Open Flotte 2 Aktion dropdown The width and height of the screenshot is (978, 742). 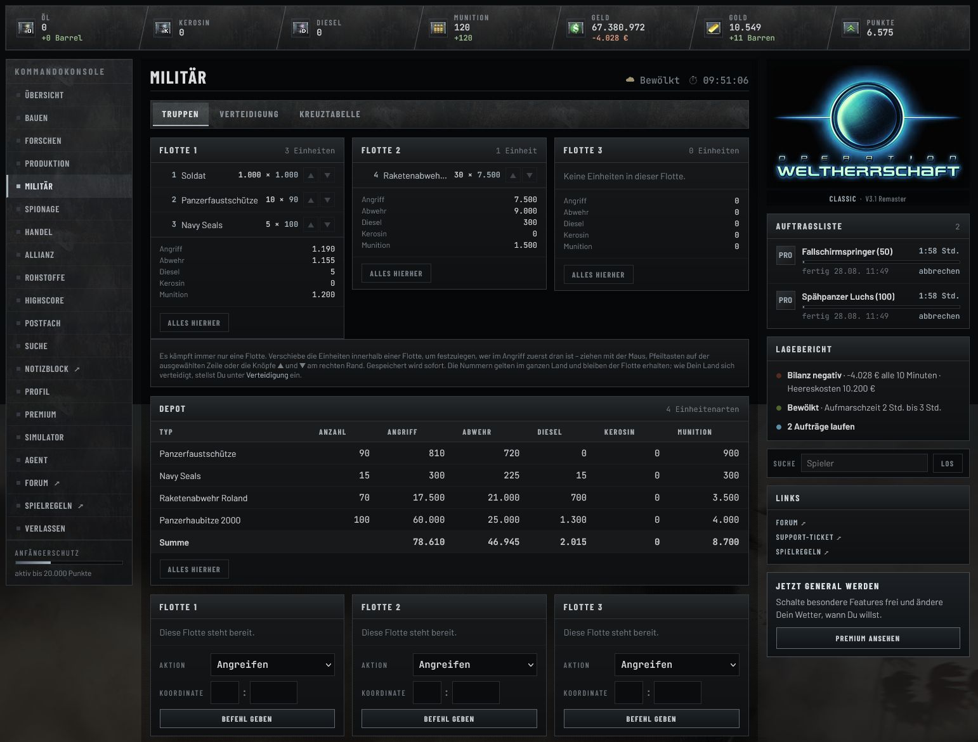474,665
